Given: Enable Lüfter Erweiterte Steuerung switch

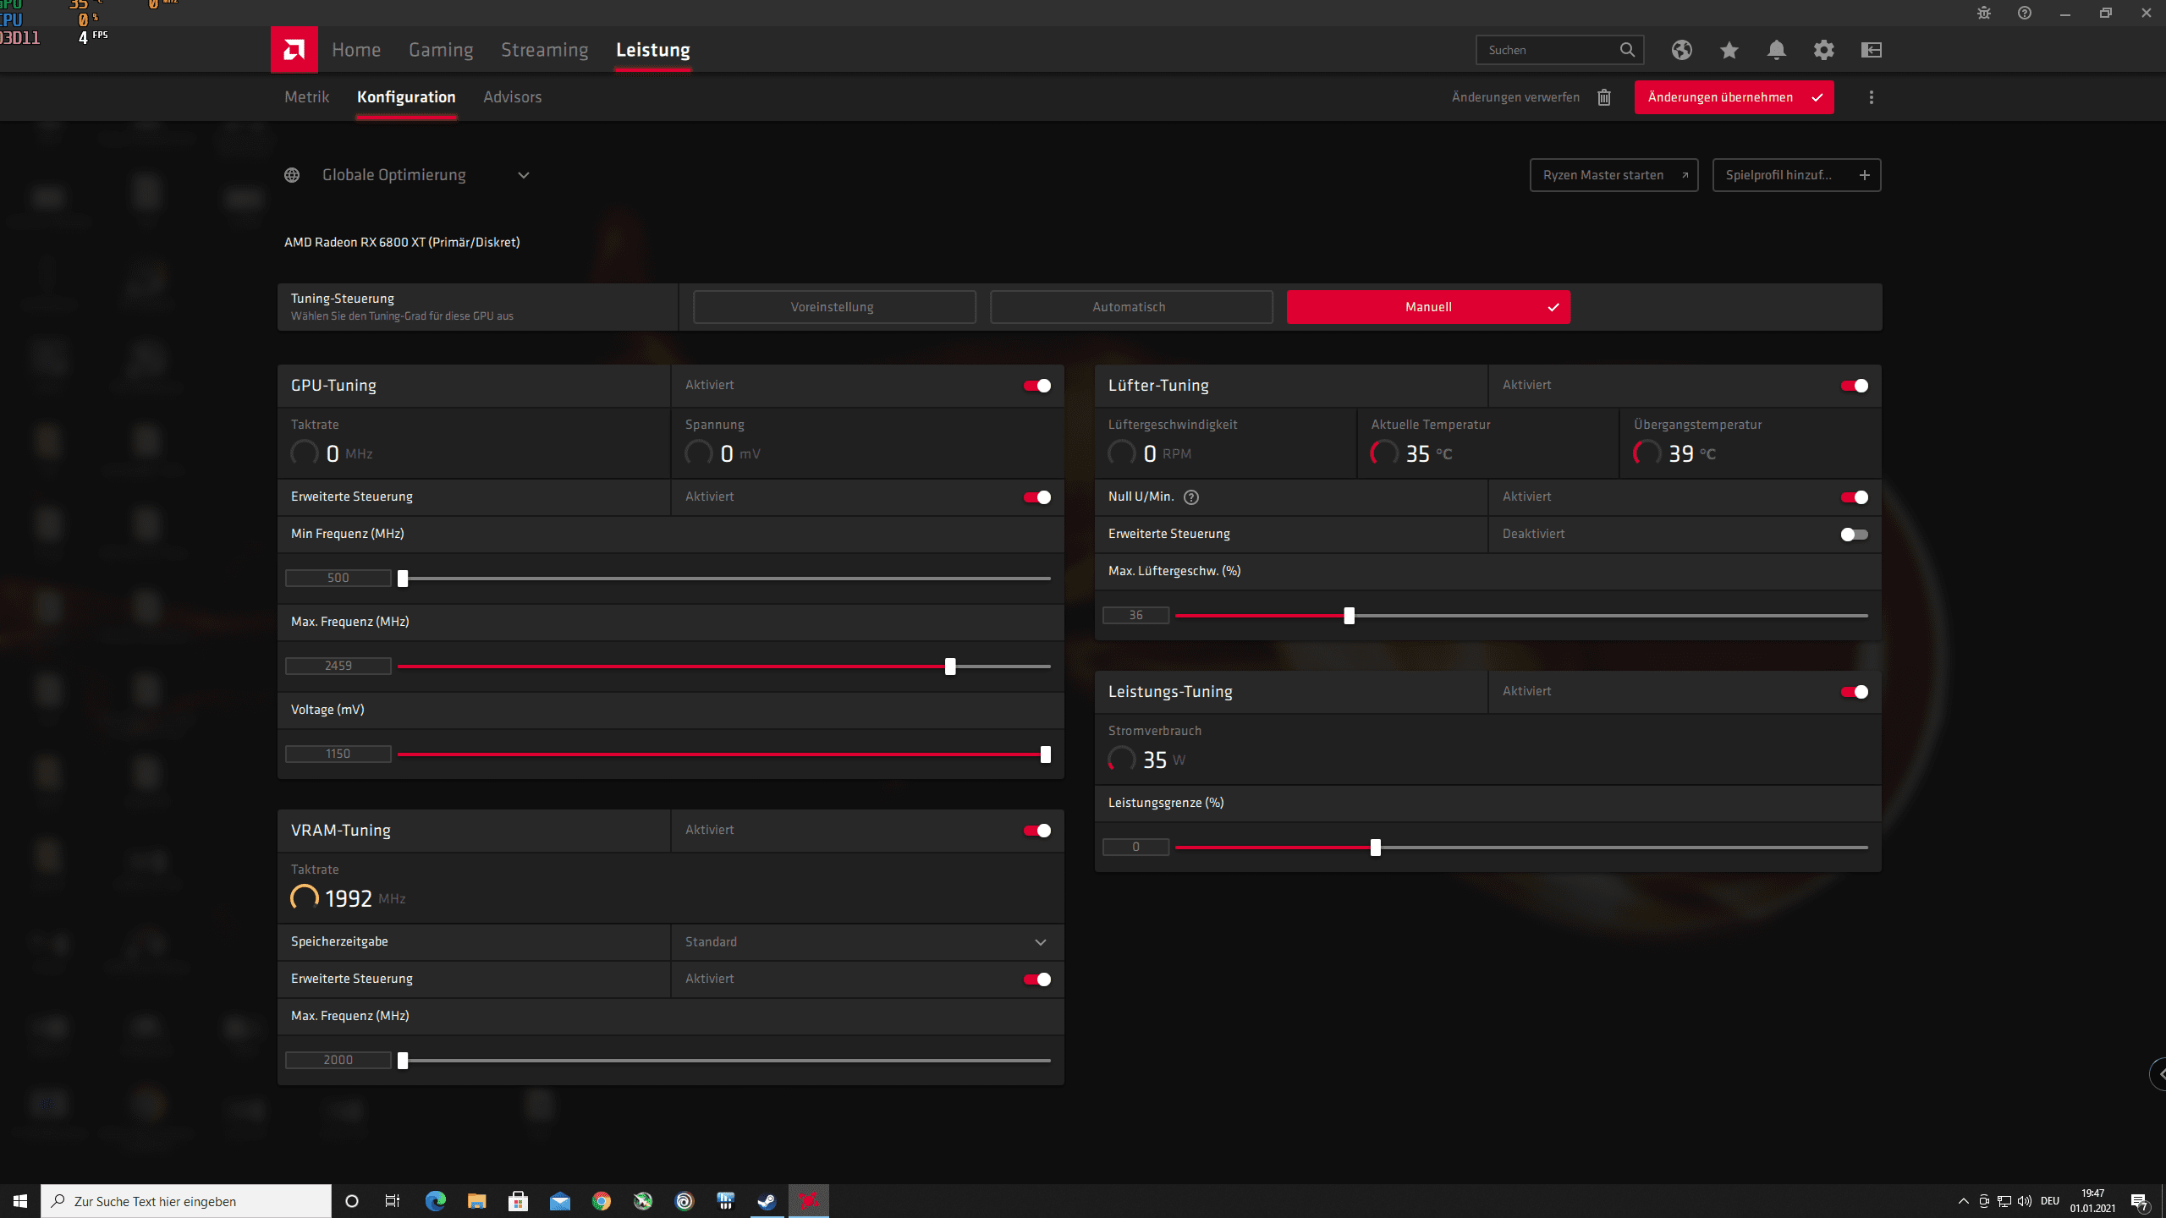Looking at the screenshot, I should click(1854, 535).
